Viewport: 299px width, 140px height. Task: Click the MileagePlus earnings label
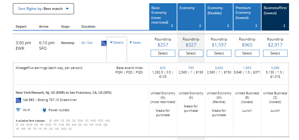(x=49, y=68)
